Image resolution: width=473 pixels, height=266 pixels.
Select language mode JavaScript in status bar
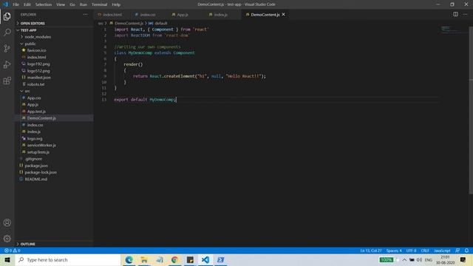(x=442, y=250)
